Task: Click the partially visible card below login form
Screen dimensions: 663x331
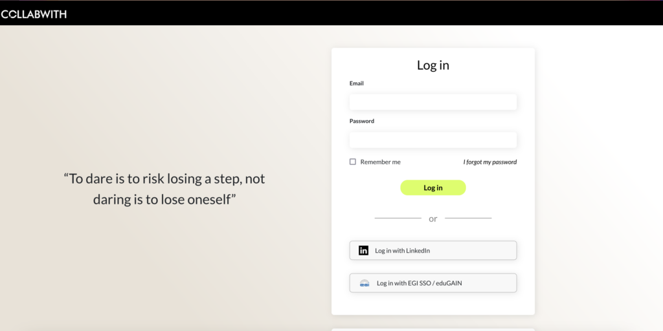Action: pos(433,329)
